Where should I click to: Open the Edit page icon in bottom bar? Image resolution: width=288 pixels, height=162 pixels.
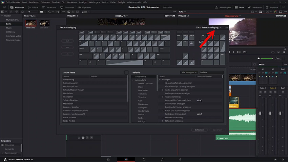click(x=126, y=159)
